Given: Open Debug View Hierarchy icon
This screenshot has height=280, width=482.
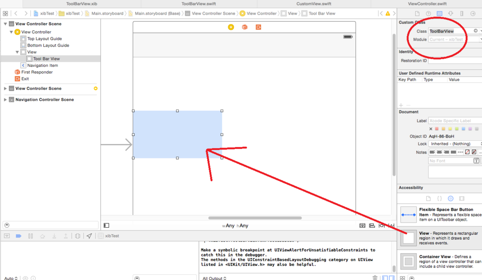Looking at the screenshot, I should (x=78, y=236).
